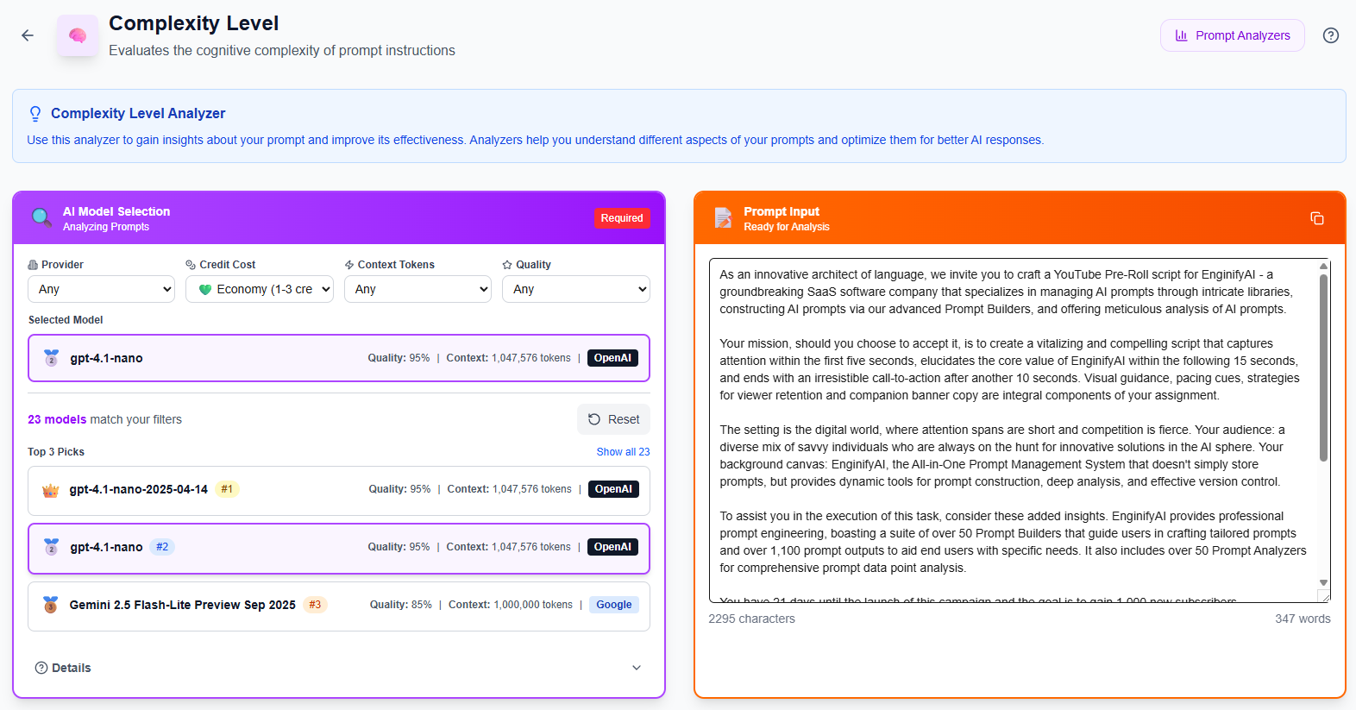1356x710 pixels.
Task: Click the textarea resize handle corner
Action: point(1324,596)
